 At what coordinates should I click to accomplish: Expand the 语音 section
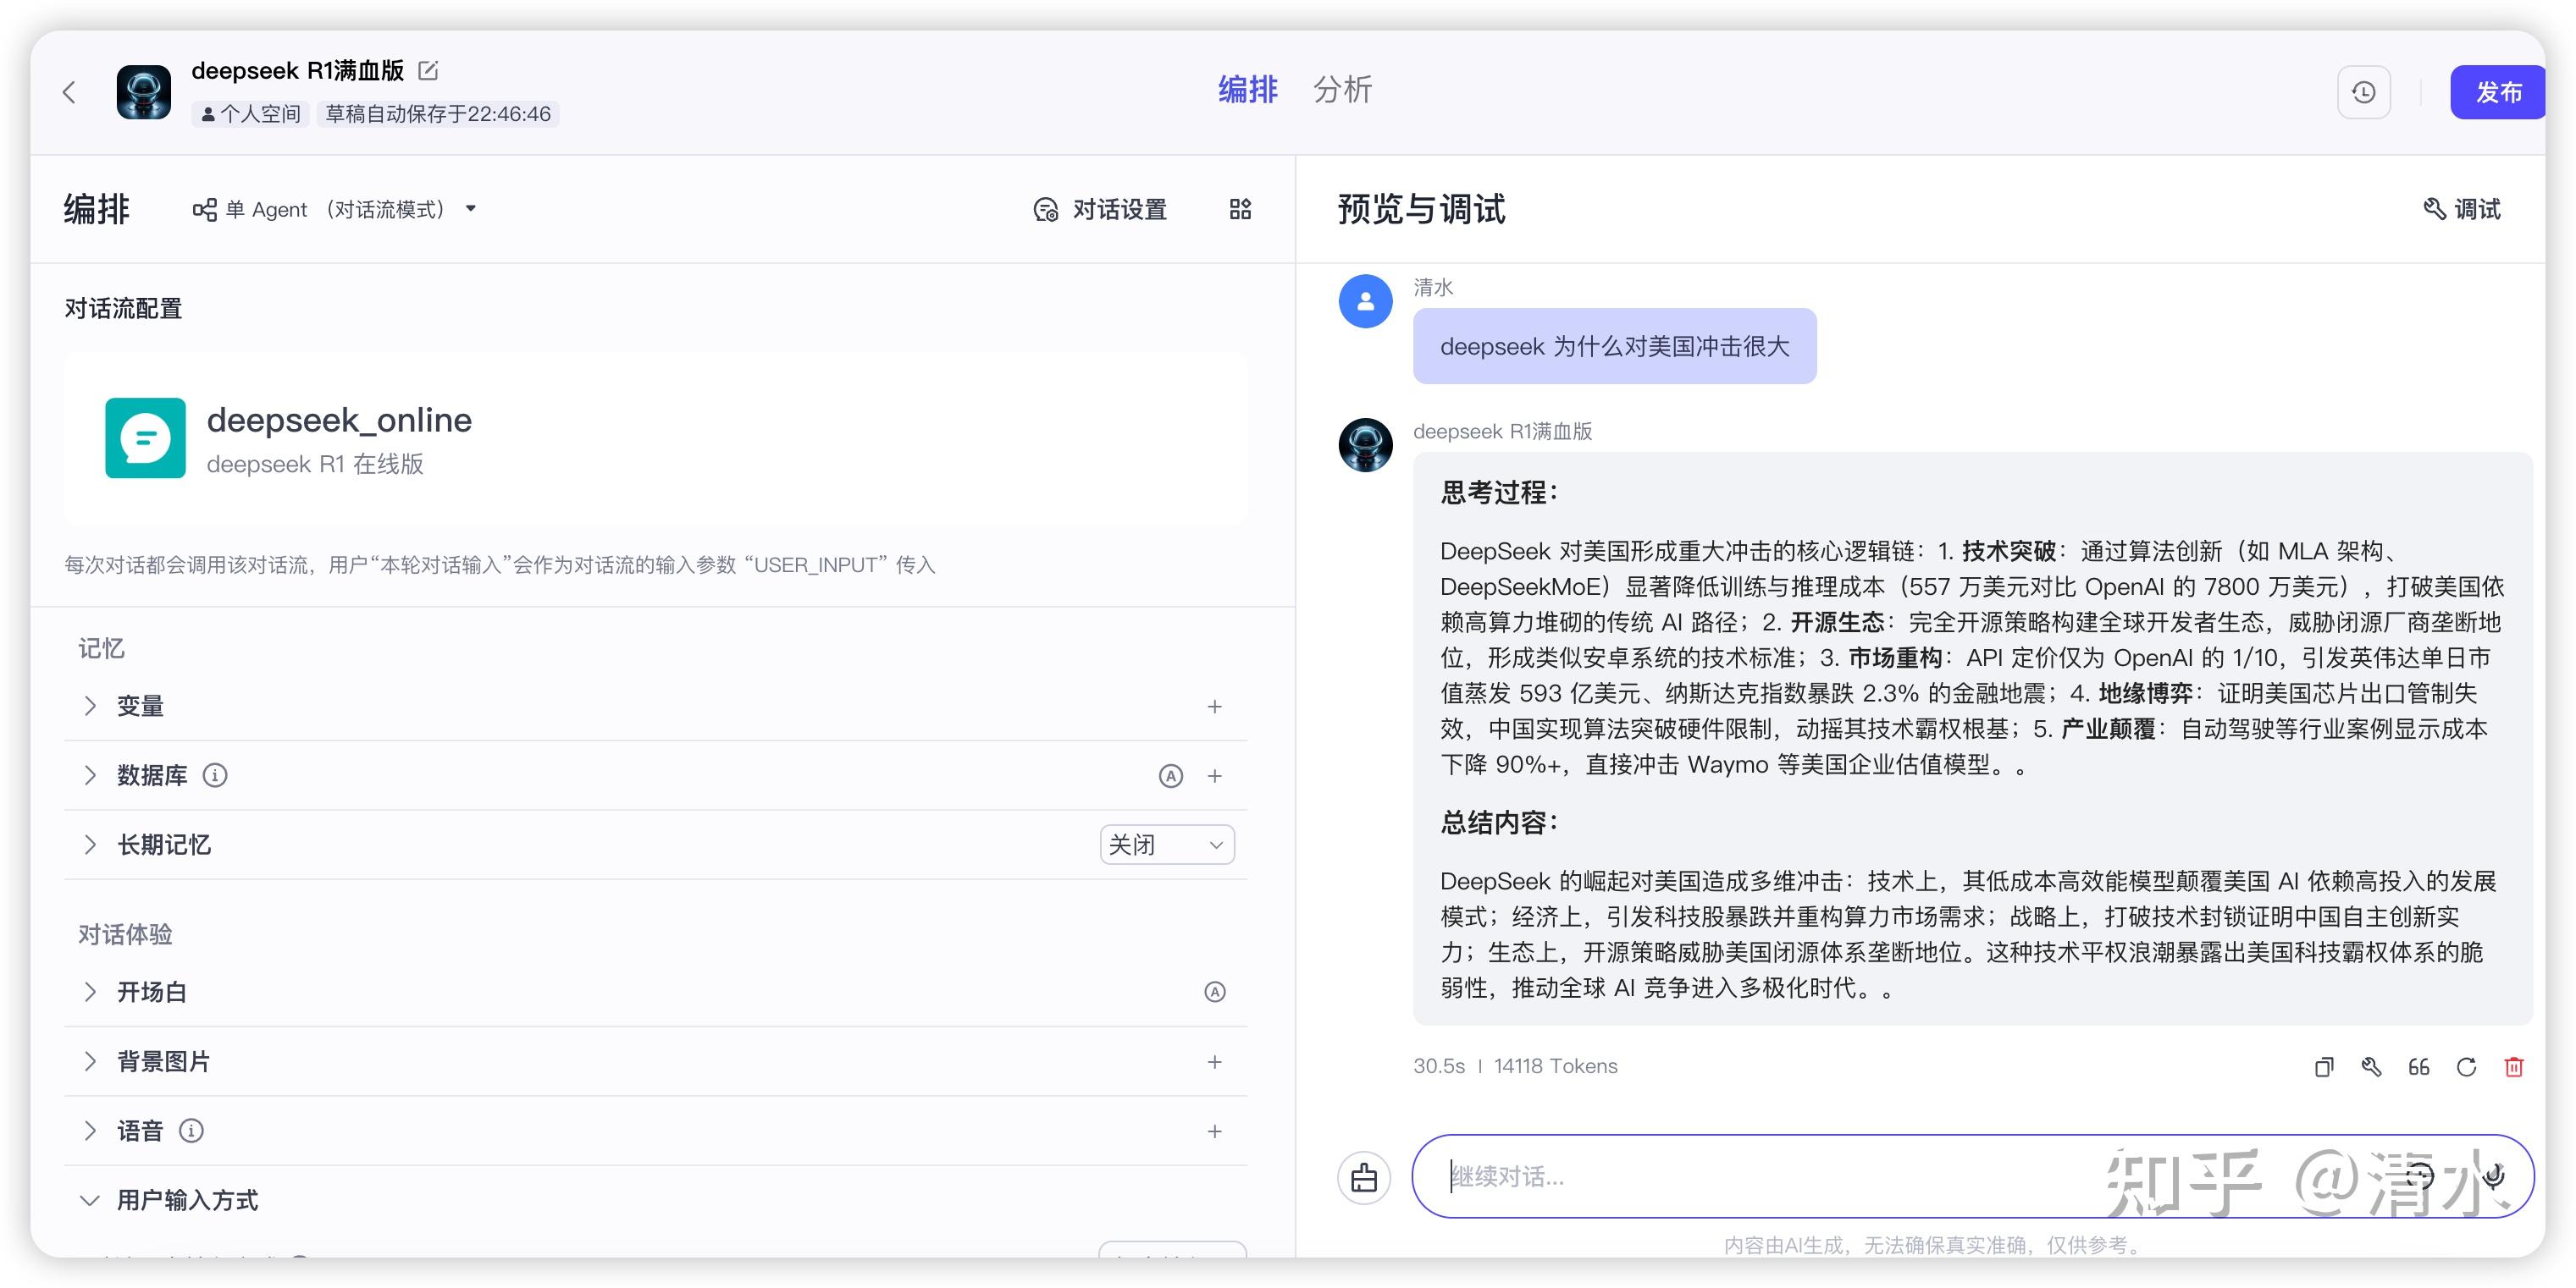point(90,1131)
